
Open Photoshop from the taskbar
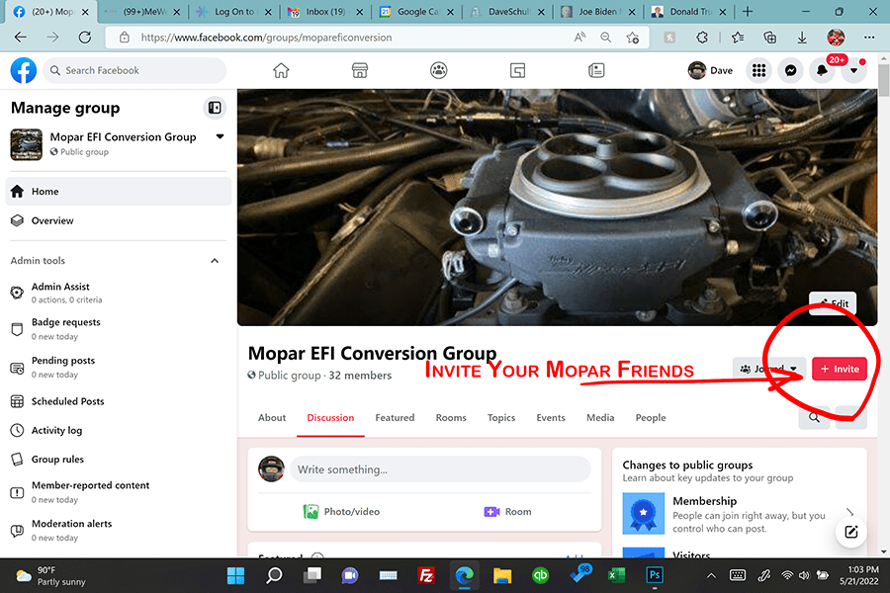(x=654, y=575)
